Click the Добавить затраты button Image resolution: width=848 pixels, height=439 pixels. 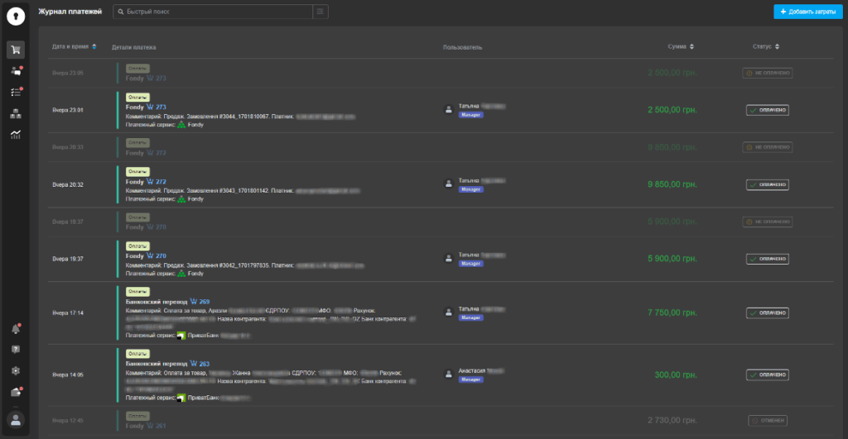[x=806, y=12]
